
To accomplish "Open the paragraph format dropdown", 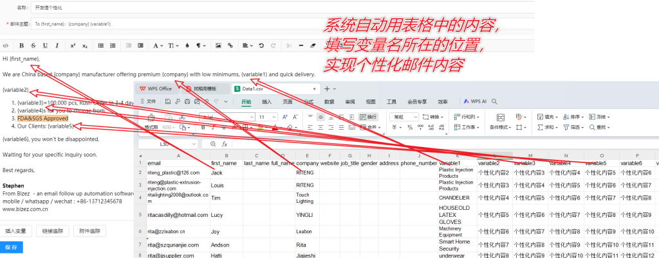I will coord(201,46).
